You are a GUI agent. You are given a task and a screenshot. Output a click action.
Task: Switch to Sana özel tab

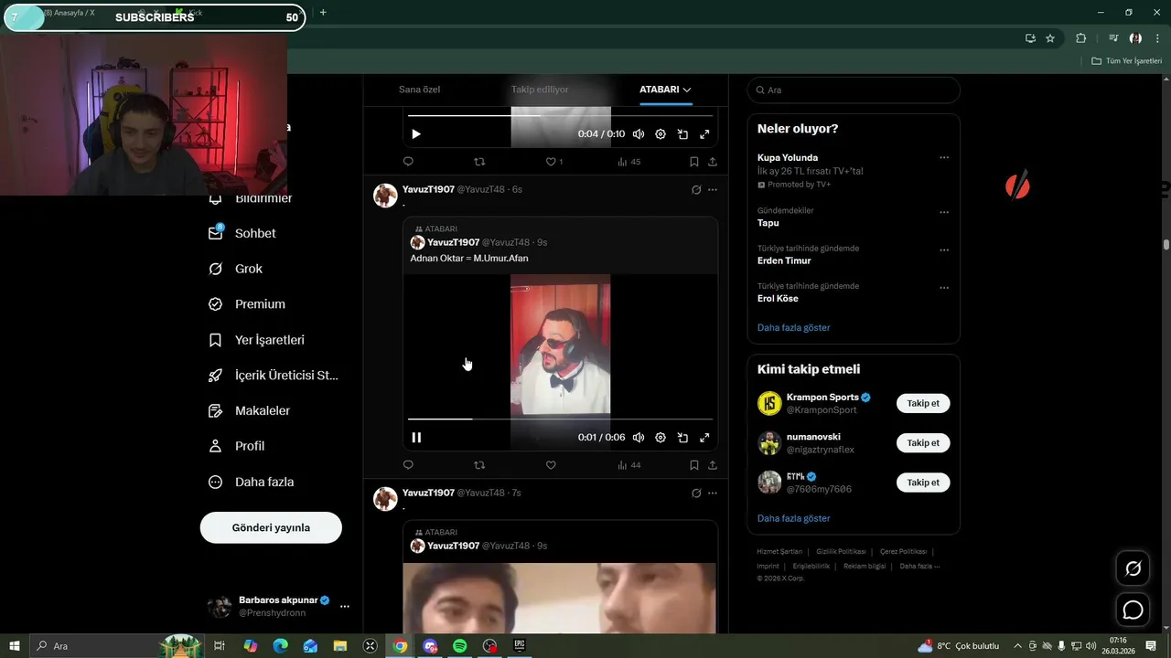click(419, 90)
